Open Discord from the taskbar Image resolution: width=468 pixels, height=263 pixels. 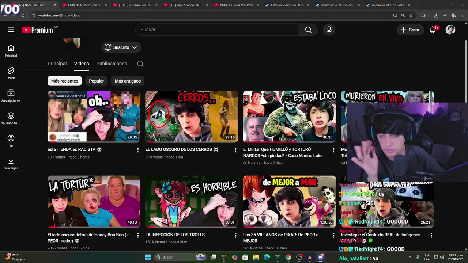click(321, 257)
